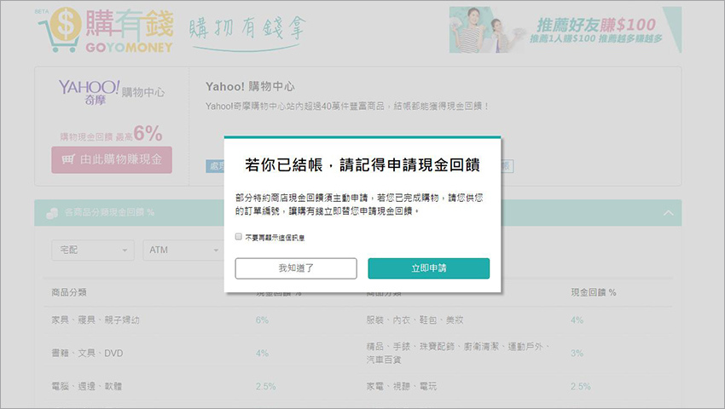Open the 宅配 dropdown
The image size is (725, 409).
click(93, 250)
